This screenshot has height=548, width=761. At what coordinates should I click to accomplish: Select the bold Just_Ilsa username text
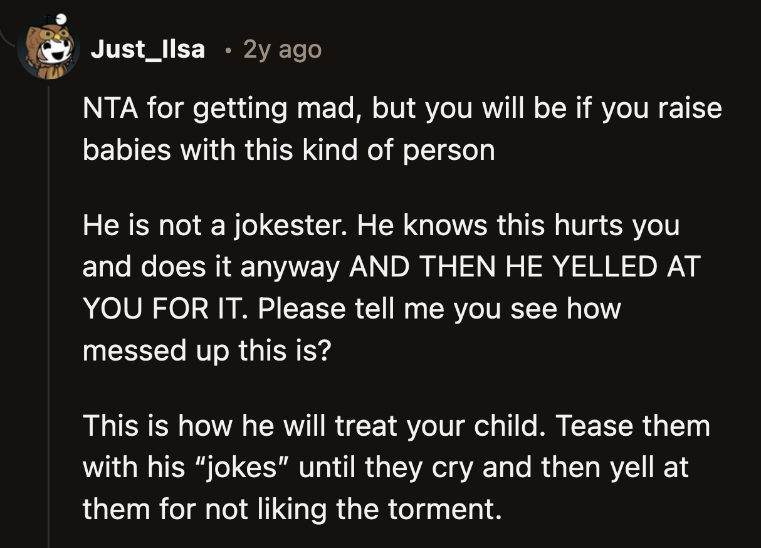coord(149,49)
